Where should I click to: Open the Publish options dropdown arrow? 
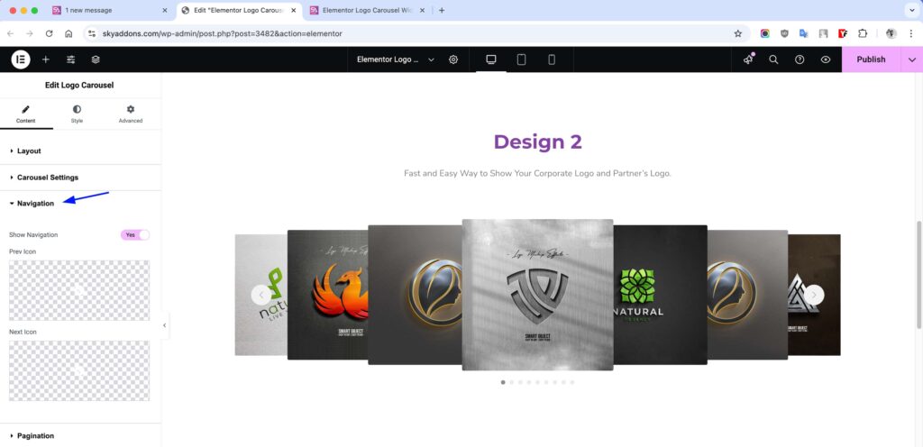point(912,59)
